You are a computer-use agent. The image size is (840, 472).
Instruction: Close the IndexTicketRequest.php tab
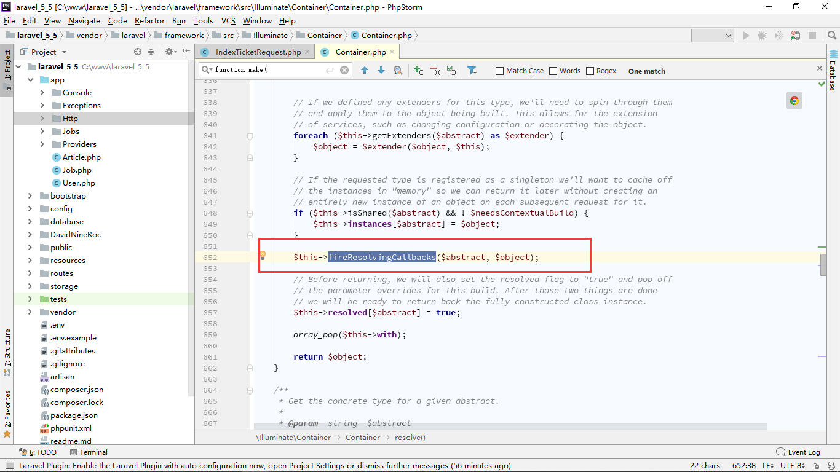[307, 52]
